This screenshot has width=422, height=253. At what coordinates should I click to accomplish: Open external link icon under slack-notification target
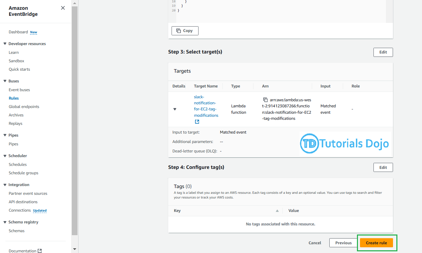click(197, 122)
